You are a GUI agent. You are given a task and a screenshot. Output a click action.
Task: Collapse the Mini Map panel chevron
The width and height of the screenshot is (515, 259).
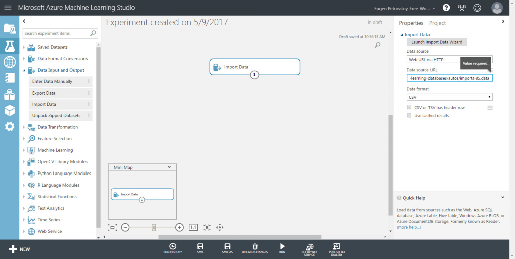pos(169,167)
